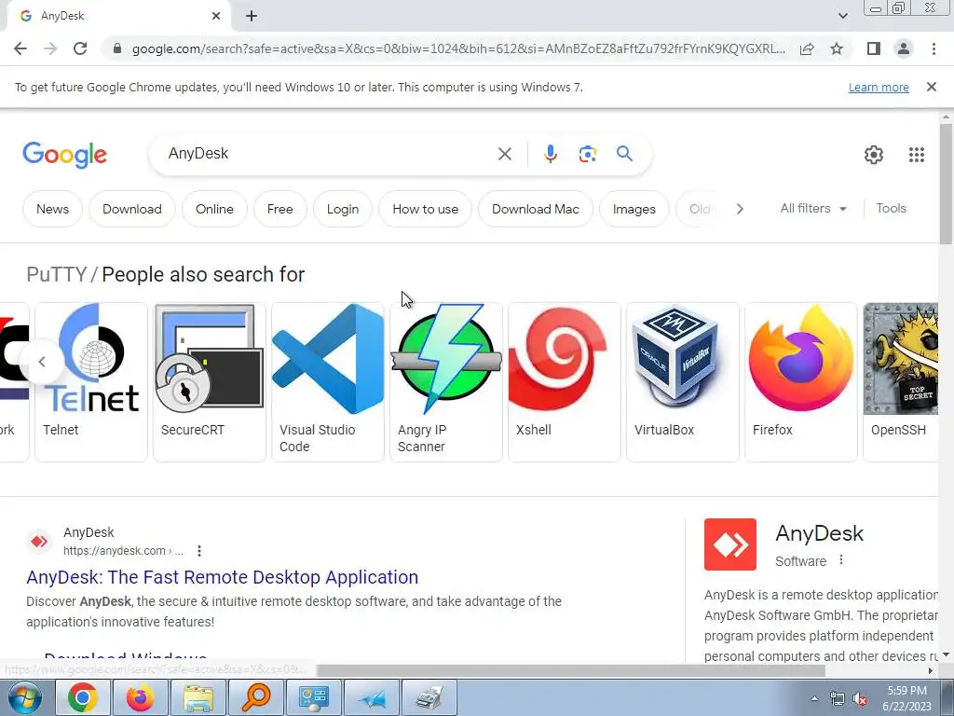954x716 pixels.
Task: Open File Explorer from the taskbar
Action: [198, 697]
